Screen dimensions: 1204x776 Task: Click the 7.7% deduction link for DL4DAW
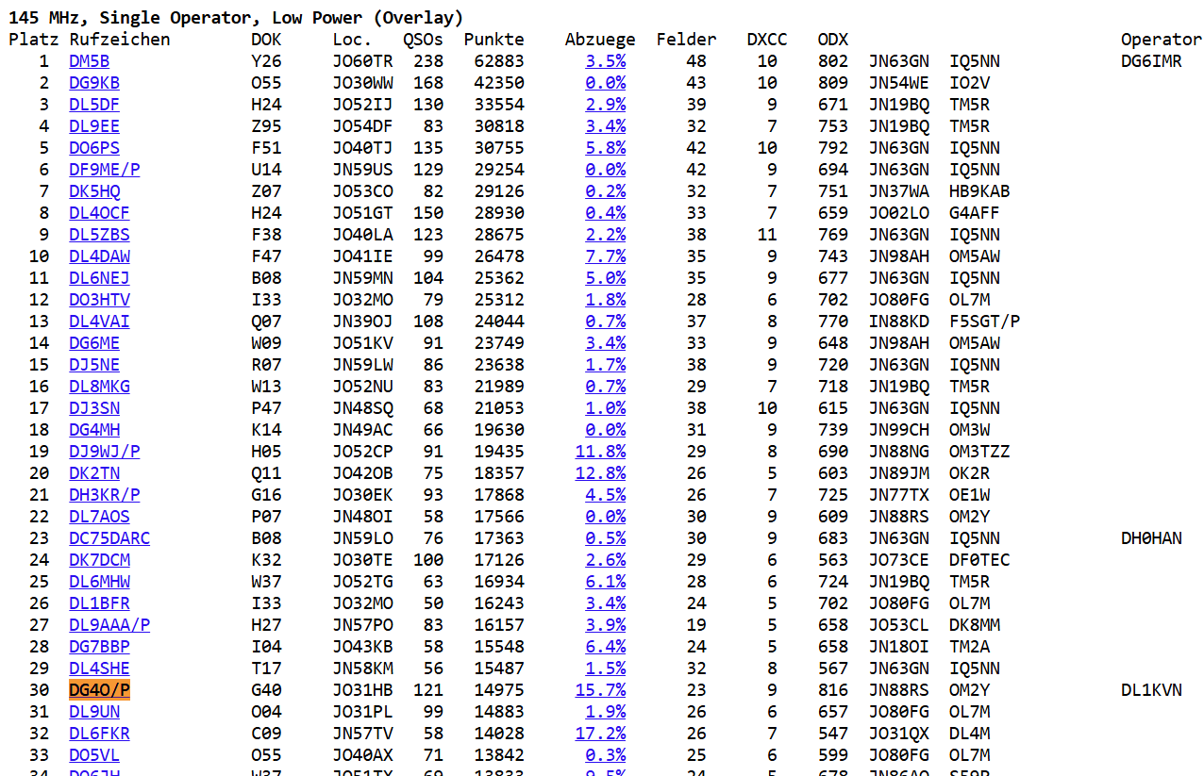tap(605, 256)
